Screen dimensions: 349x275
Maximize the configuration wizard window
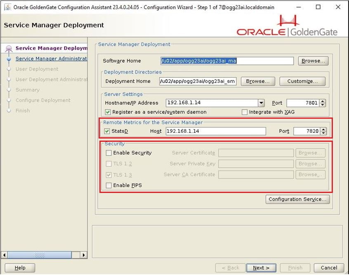tap(318, 7)
